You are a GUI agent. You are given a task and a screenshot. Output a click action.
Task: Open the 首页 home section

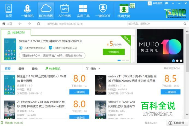(x=9, y=11)
